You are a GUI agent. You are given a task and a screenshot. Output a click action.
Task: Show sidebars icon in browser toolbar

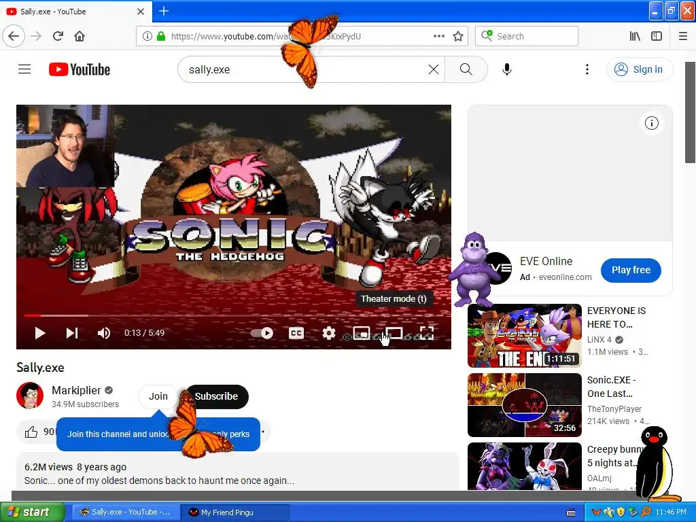point(657,36)
